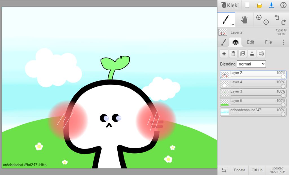Click Layer 2 opacity slider handle

283,77
